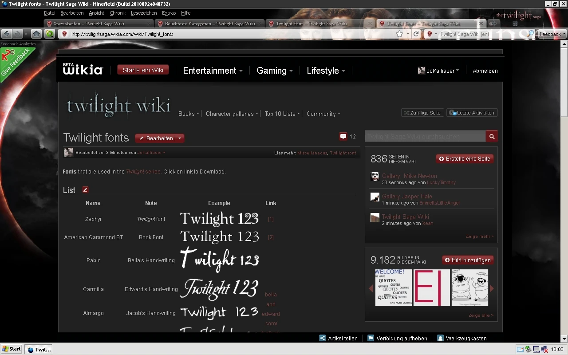Click Jasper Hale gallery activity thumbnail
The image size is (568, 355).
pos(375,197)
